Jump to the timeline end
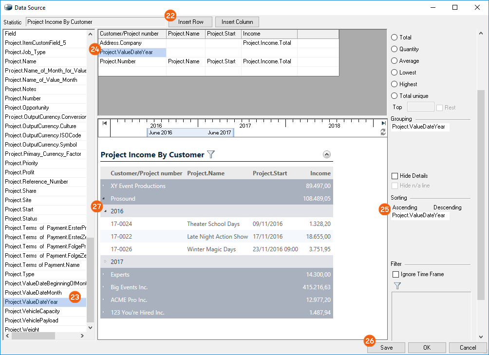489x355 pixels. (x=383, y=123)
